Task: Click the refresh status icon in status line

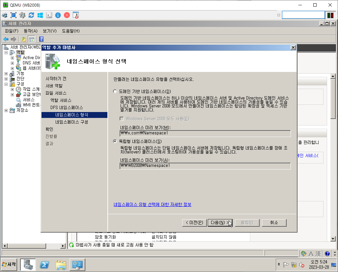Action: pos(71,245)
